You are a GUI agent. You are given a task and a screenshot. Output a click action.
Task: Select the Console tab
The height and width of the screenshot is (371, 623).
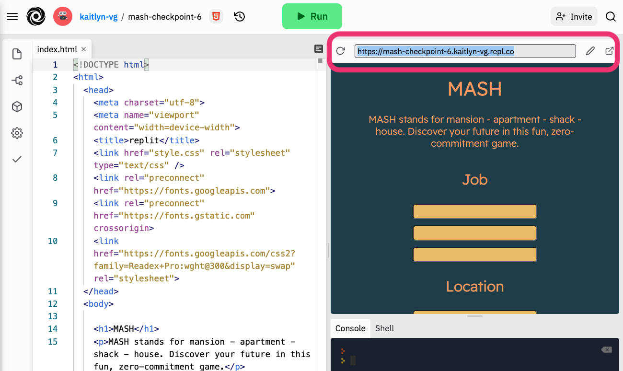click(x=350, y=328)
